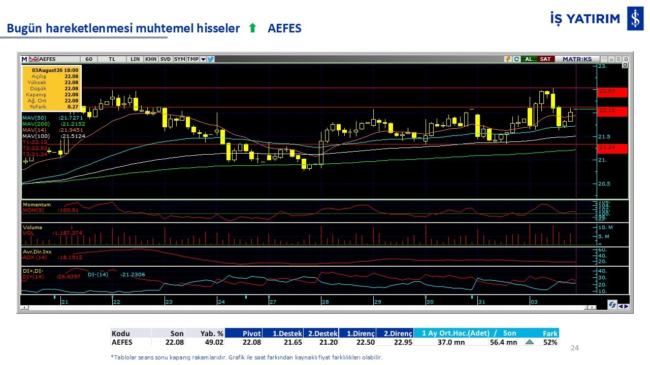This screenshot has width=650, height=365.
Task: Click date marker 03 on the time axis
Action: click(x=534, y=302)
